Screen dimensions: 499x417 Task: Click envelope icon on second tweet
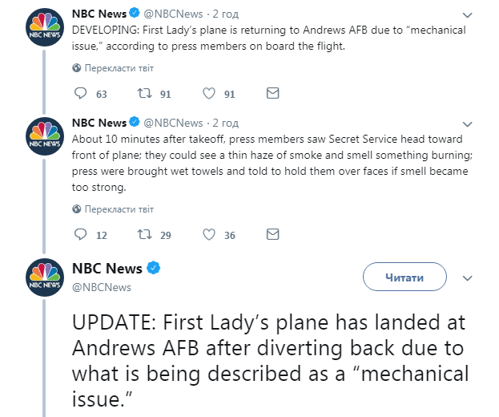pos(272,235)
